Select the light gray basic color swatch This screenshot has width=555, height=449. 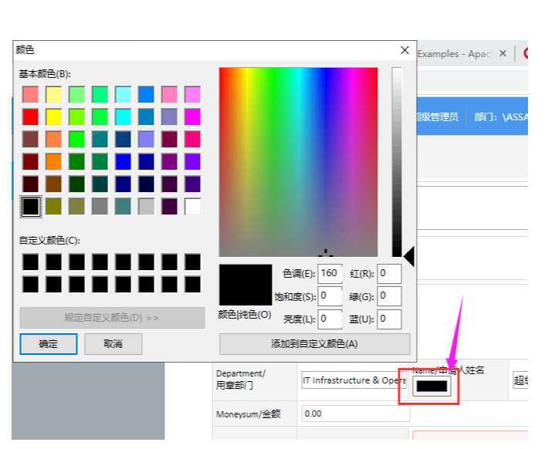(146, 207)
